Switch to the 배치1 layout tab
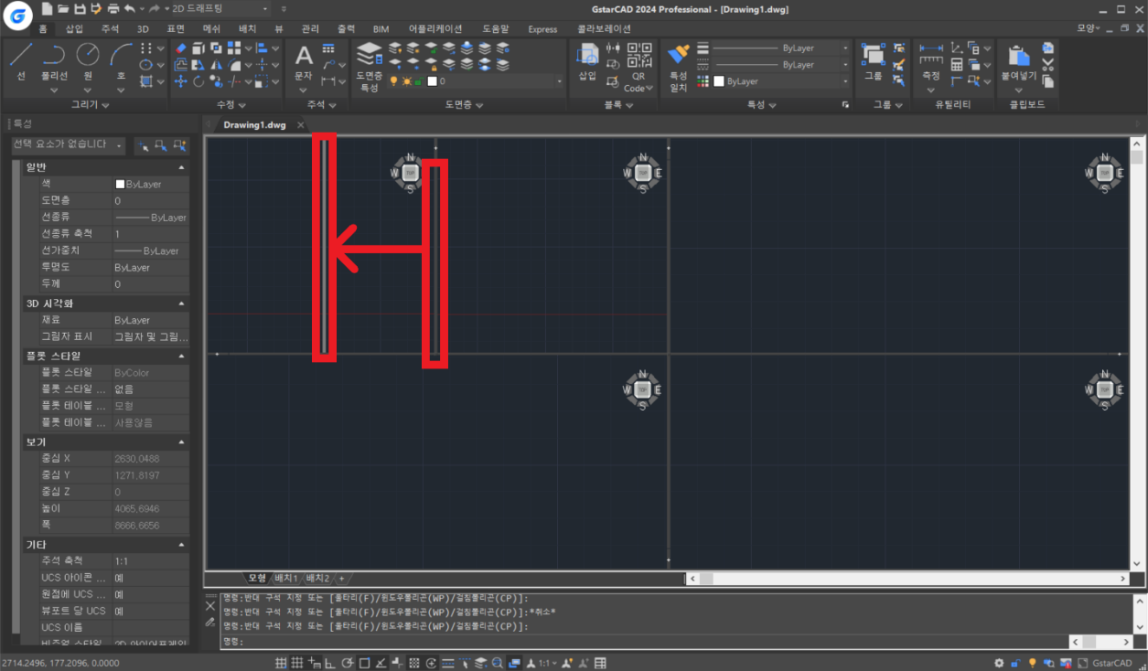Viewport: 1148px width, 671px height. 286,579
